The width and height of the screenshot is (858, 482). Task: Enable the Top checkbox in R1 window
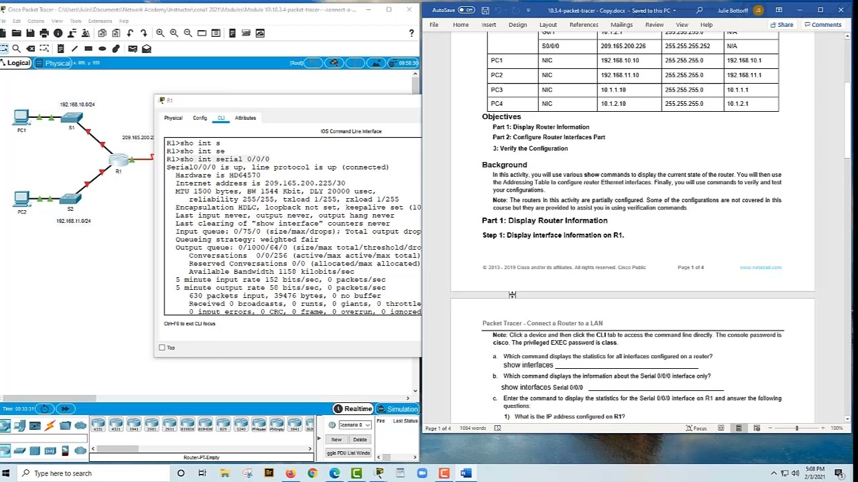tap(162, 347)
